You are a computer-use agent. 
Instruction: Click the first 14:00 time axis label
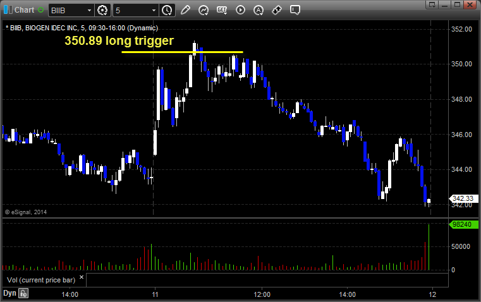pos(70,294)
